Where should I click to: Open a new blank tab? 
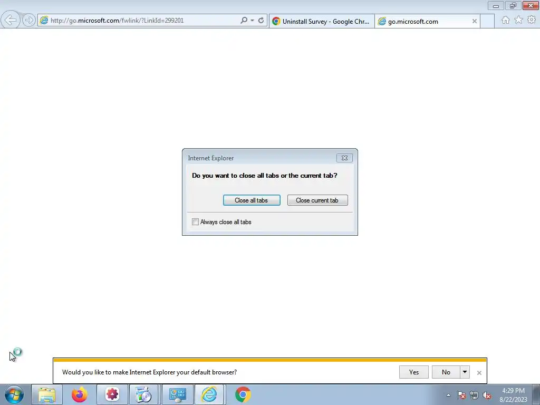487,21
